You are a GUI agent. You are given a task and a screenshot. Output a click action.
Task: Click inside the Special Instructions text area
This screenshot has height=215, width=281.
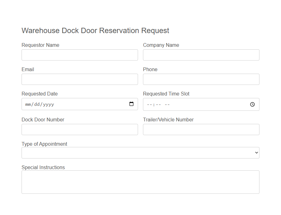pyautogui.click(x=140, y=182)
